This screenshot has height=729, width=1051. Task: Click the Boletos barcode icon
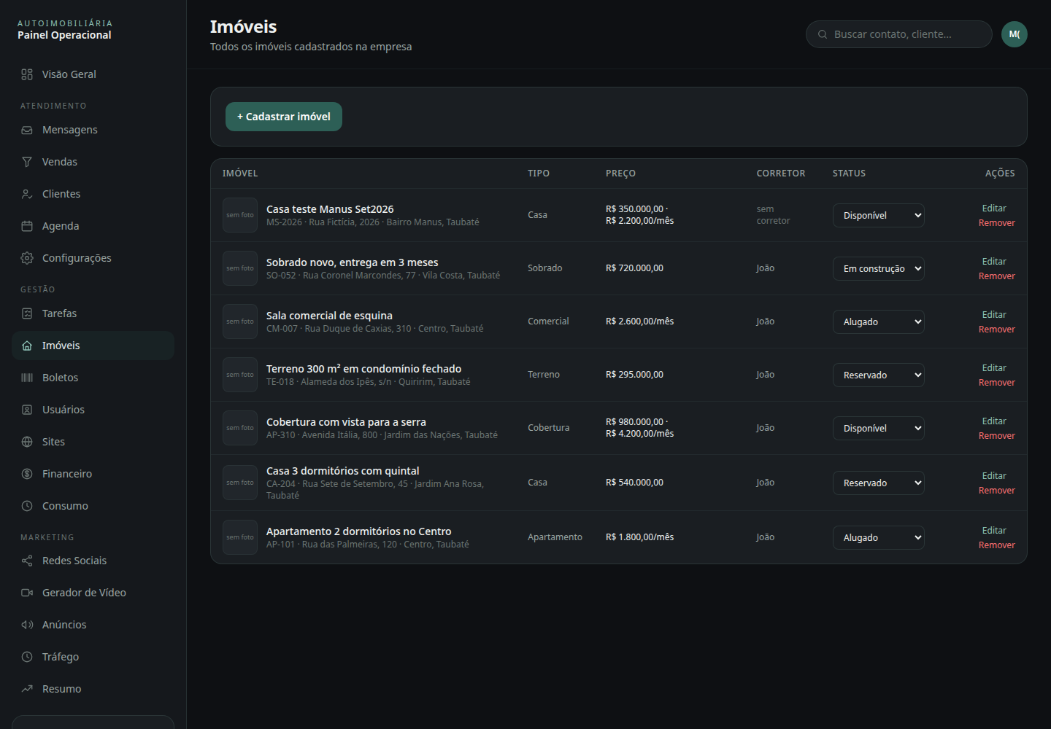pyautogui.click(x=27, y=378)
